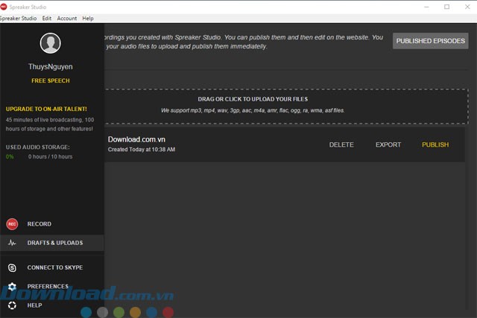The width and height of the screenshot is (477, 318).
Task: Publish the Download.com.vn draft
Action: (x=435, y=144)
